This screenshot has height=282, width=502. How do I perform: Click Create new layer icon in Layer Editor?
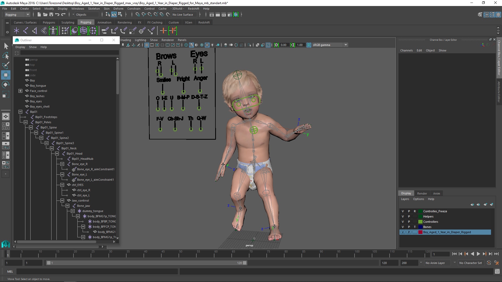tap(485, 204)
